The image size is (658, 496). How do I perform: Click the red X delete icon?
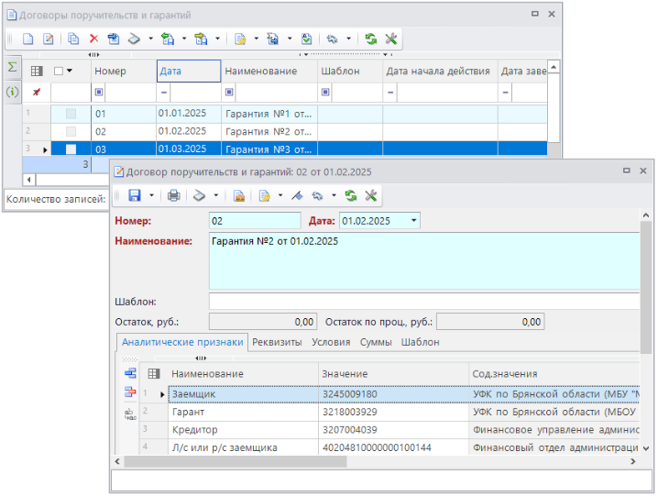click(x=93, y=39)
